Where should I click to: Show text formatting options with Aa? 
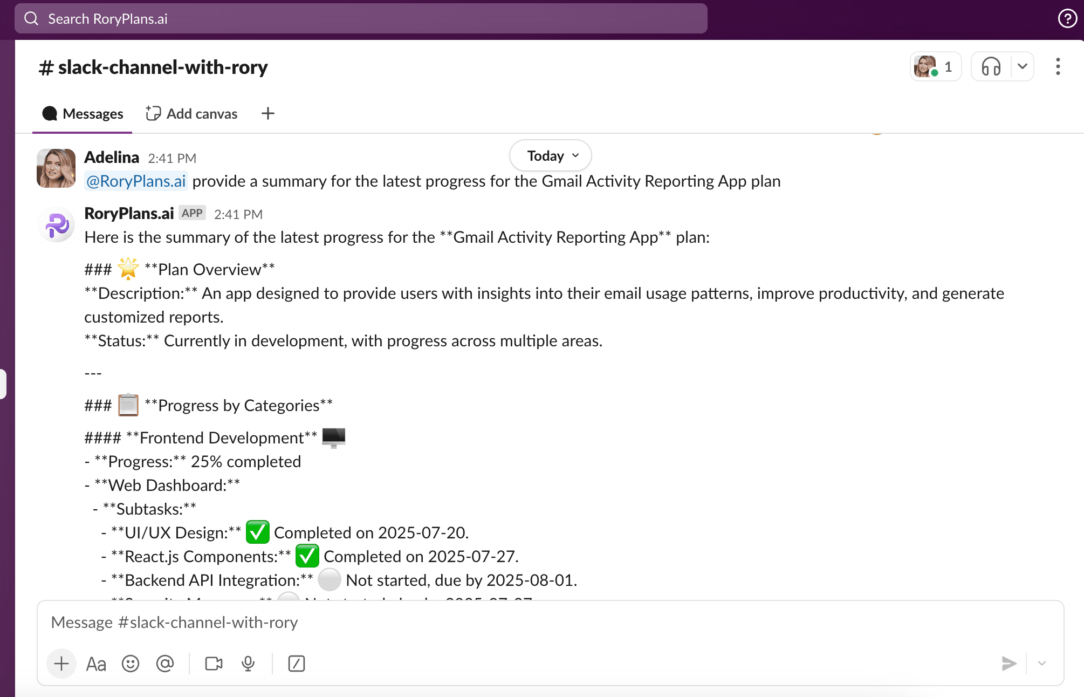(95, 664)
